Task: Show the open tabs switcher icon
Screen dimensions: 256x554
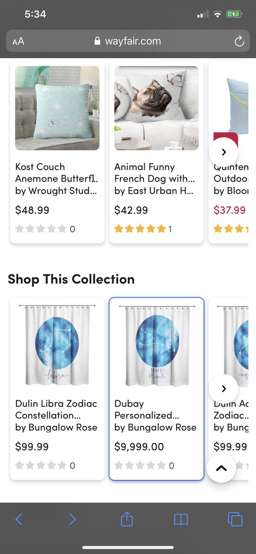Action: [x=235, y=519]
